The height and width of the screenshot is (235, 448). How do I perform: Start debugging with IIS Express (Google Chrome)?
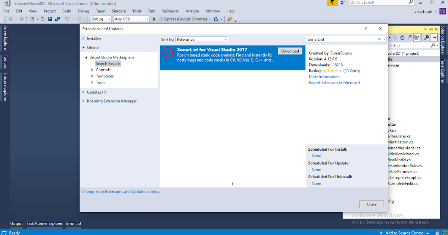[x=155, y=19]
